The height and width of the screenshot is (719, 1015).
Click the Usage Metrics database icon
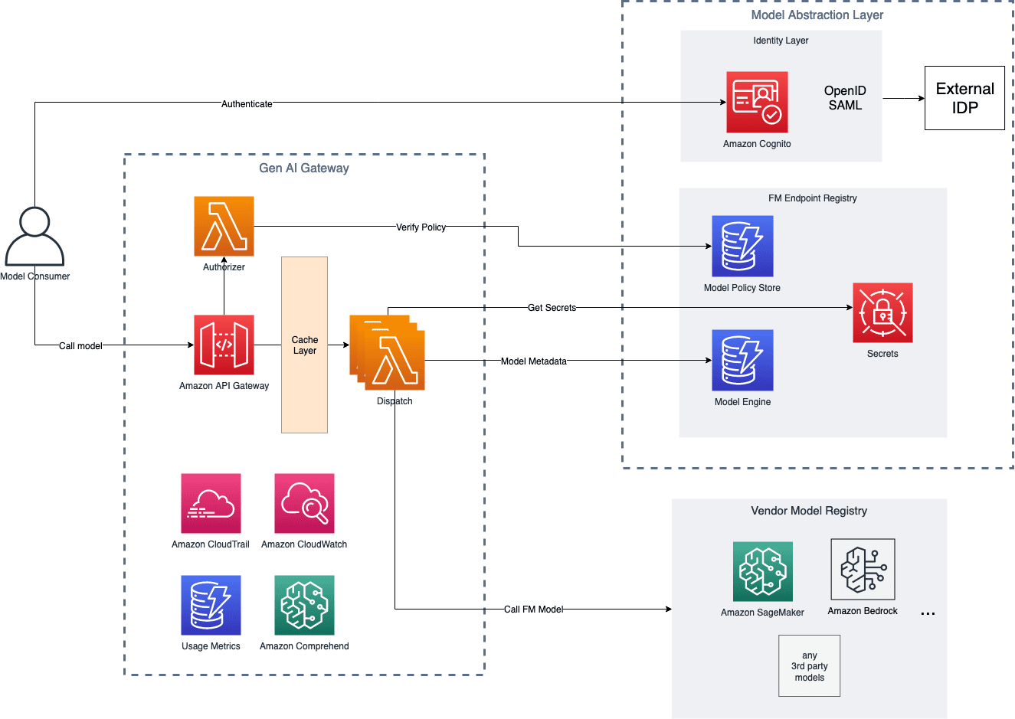(211, 605)
